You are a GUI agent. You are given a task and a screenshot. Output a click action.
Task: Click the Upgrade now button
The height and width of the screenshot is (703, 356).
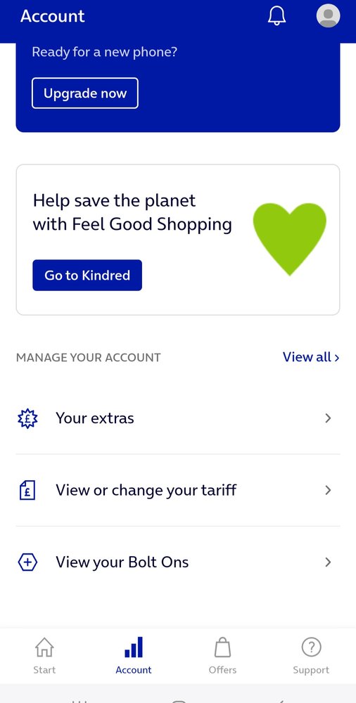[x=85, y=93]
